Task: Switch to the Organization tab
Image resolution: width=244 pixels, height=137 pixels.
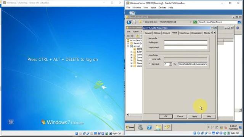Action: tap(197, 33)
